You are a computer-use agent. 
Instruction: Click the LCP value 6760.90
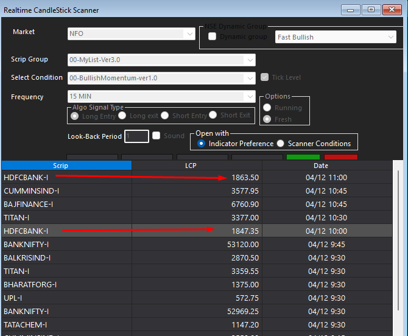click(245, 205)
